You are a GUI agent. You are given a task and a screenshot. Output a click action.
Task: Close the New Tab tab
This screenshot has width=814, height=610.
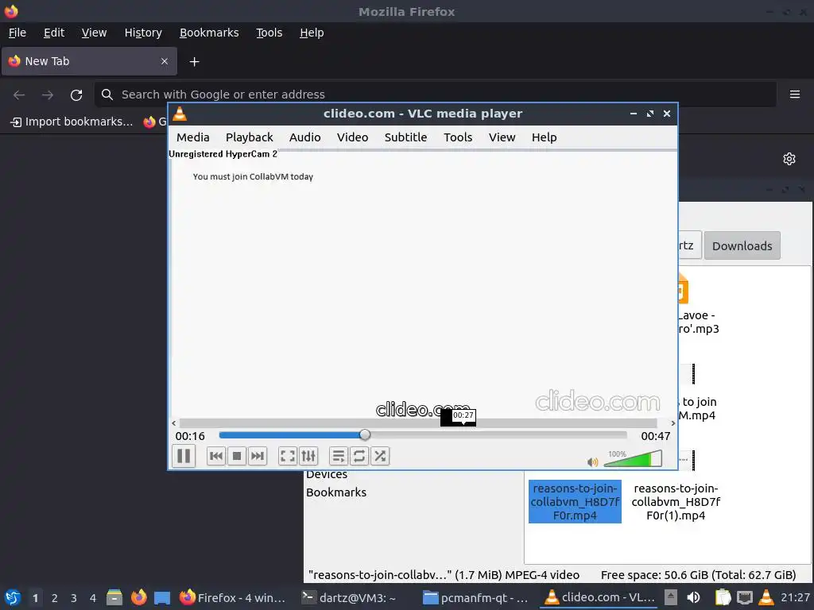point(165,61)
